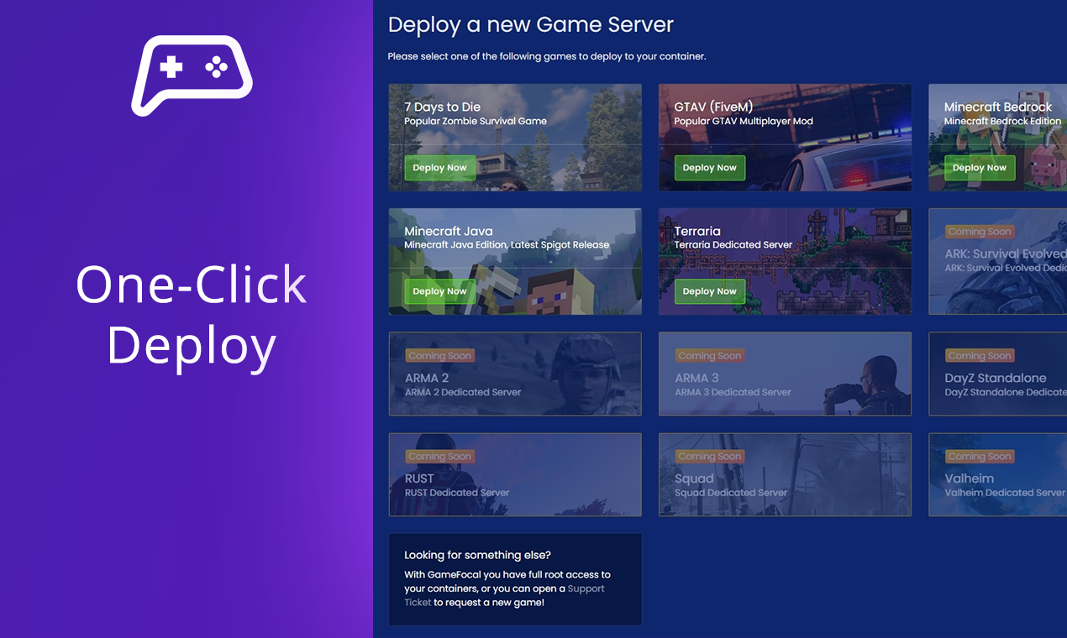1067x638 pixels.
Task: Deploy the 7 Days to Die server
Action: click(440, 168)
